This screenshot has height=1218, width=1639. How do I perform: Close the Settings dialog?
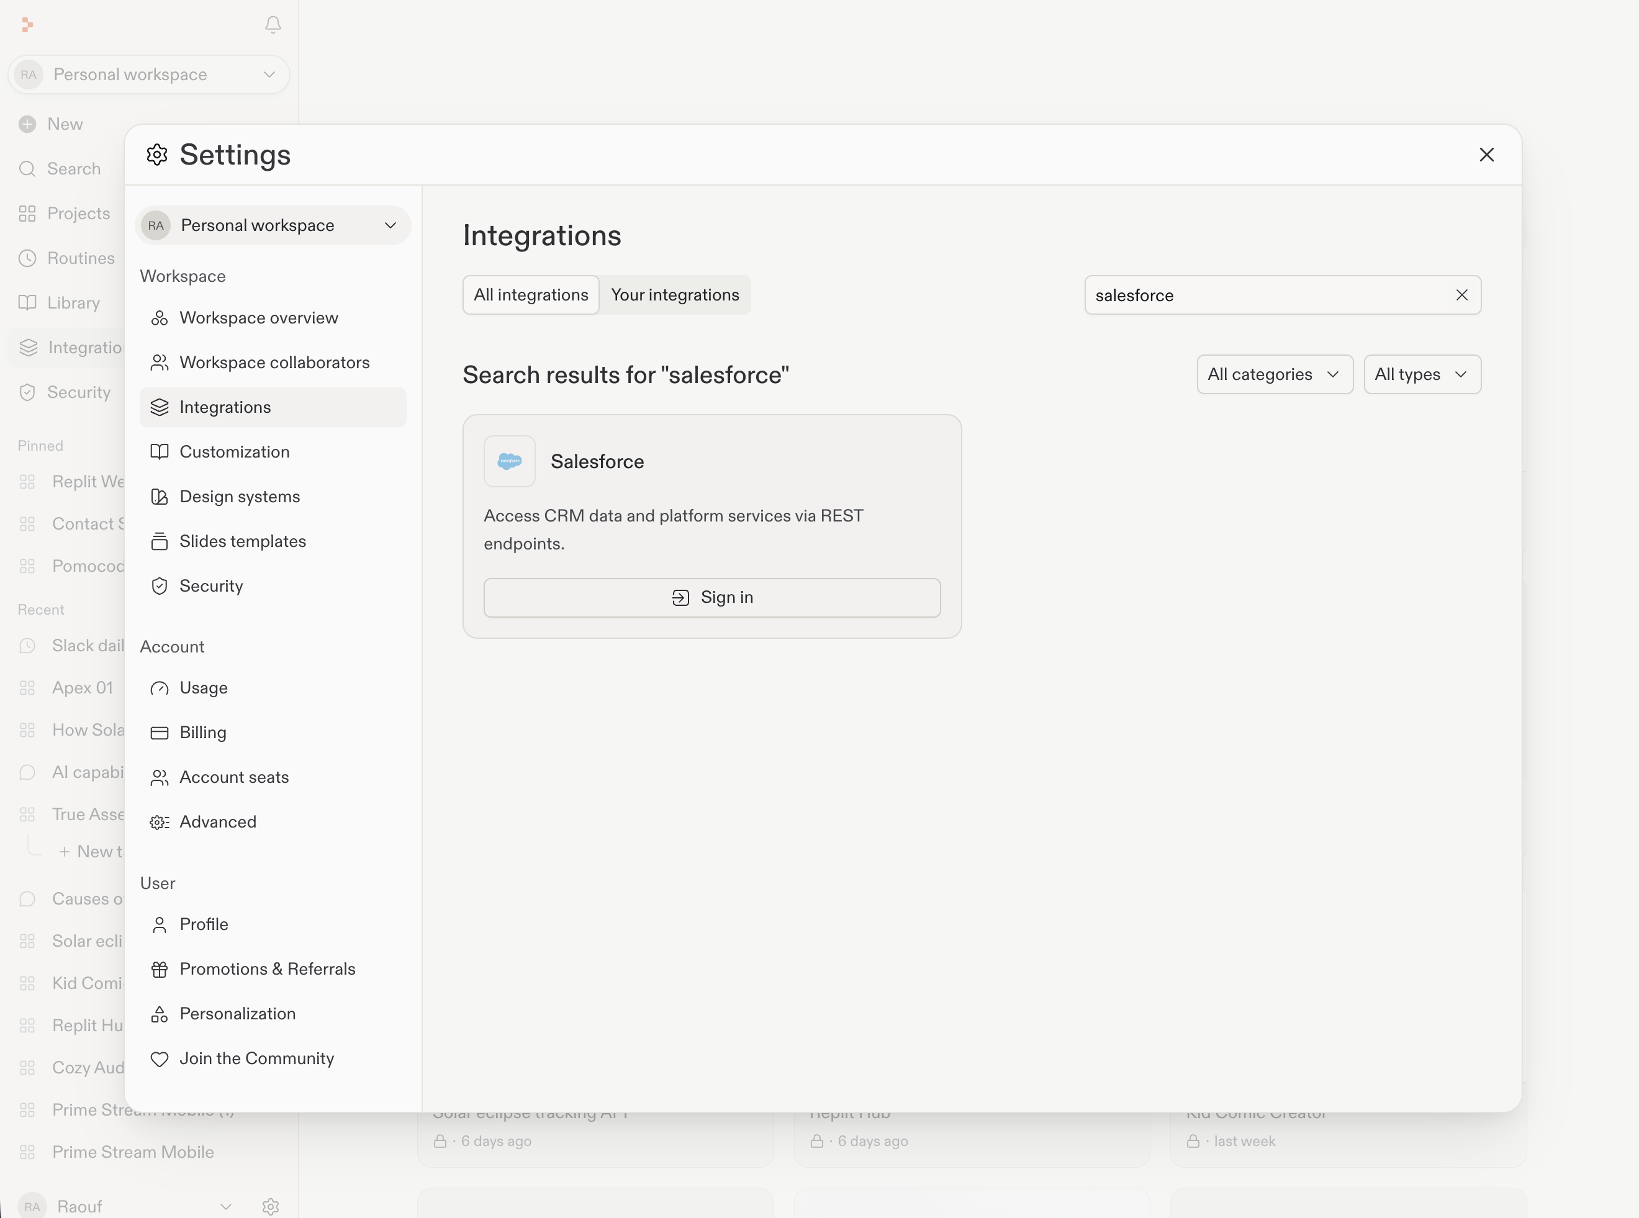coord(1486,155)
